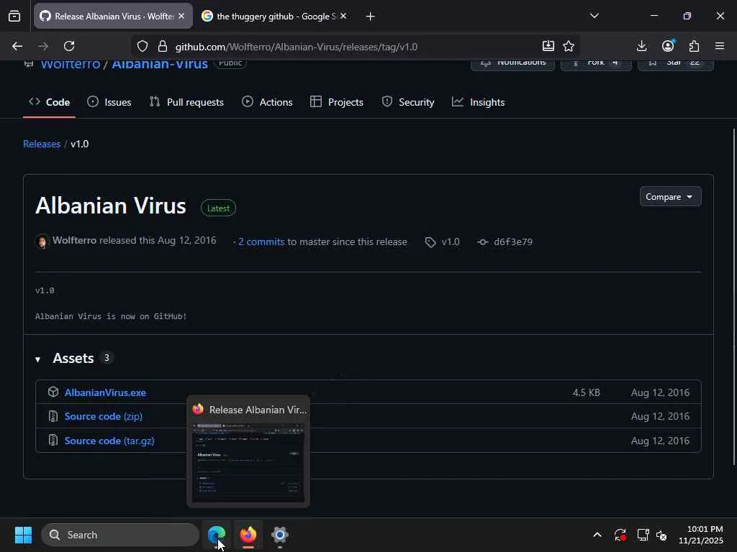Open the Pull requests tab
The height and width of the screenshot is (552, 737).
186,102
